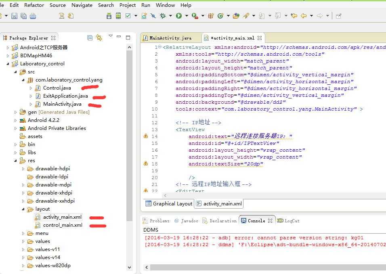This screenshot has width=386, height=274.
Task: Expand the BDMapHM46 project
Action: [8, 56]
